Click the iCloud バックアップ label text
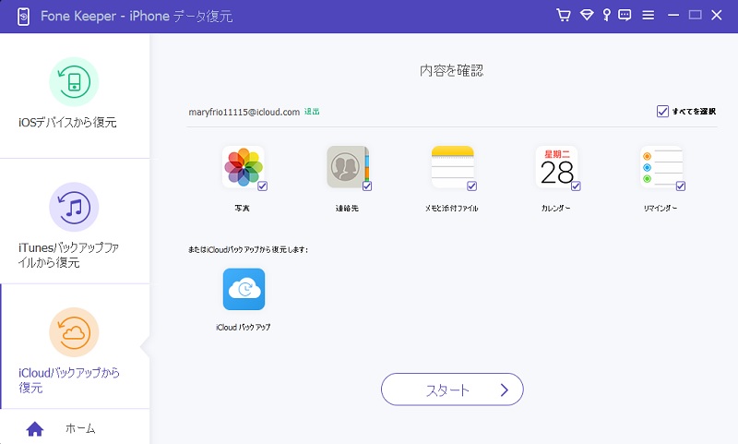The image size is (738, 444). (x=244, y=327)
